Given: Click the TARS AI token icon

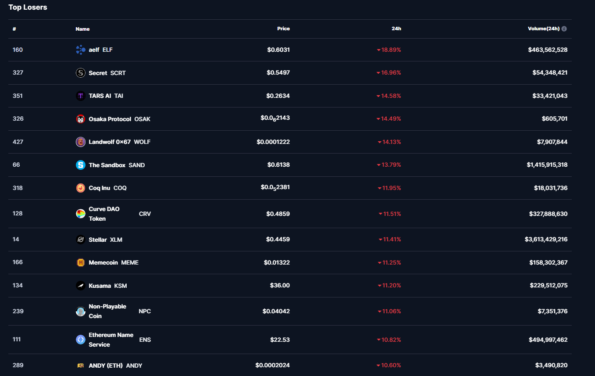Looking at the screenshot, I should (81, 96).
